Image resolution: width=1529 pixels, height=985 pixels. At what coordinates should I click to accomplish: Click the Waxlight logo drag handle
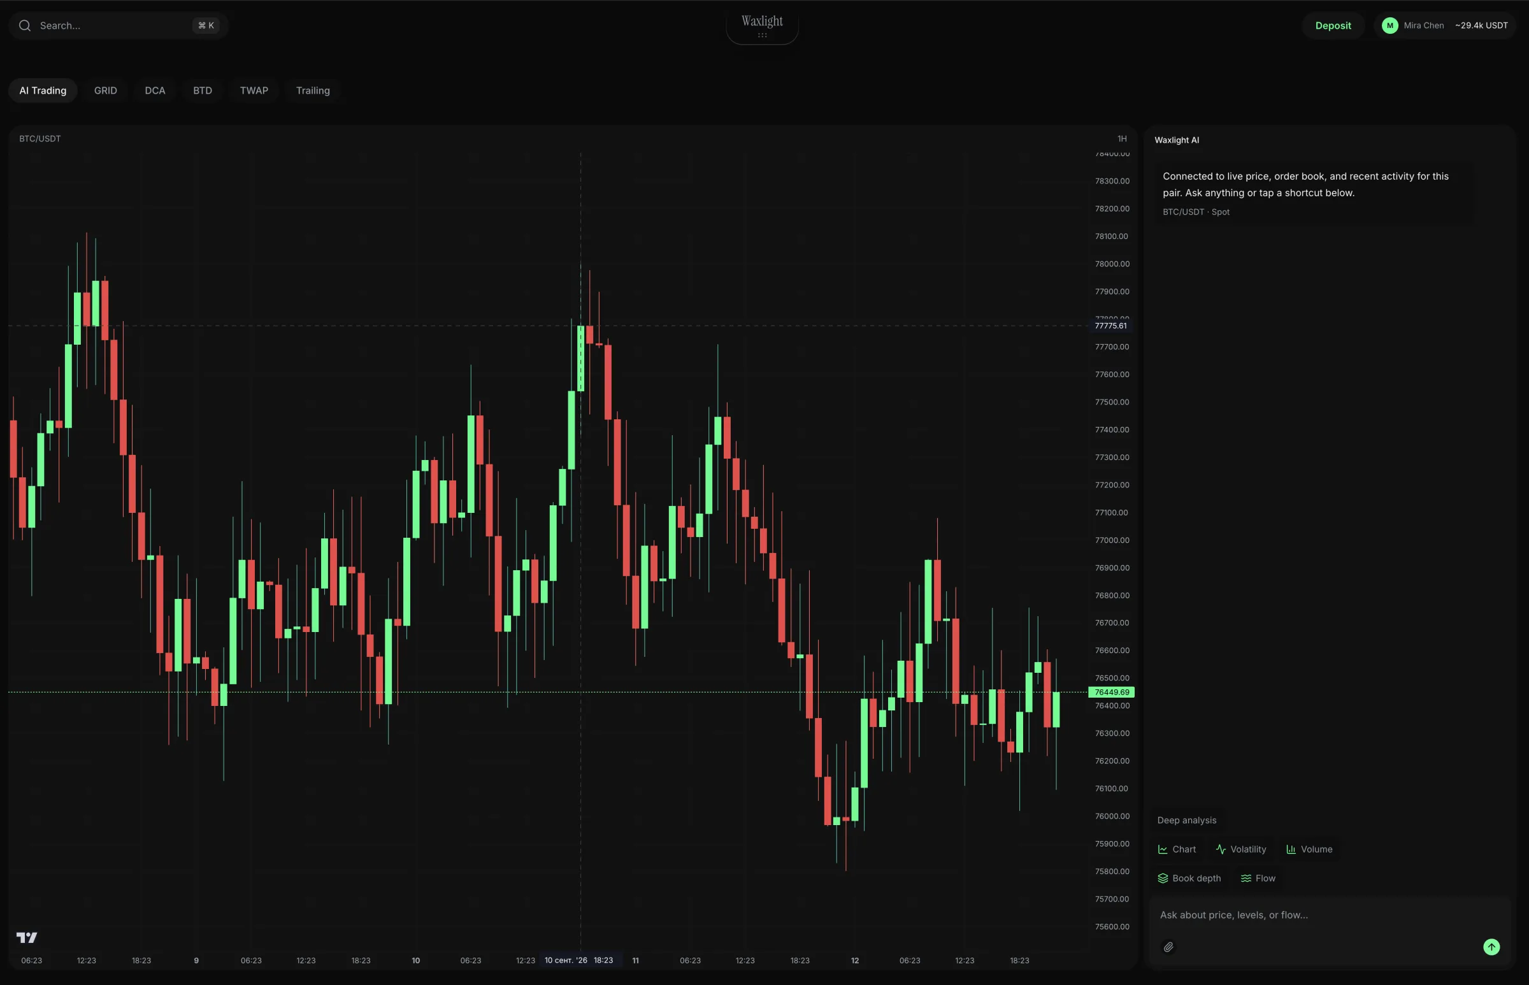pos(762,35)
